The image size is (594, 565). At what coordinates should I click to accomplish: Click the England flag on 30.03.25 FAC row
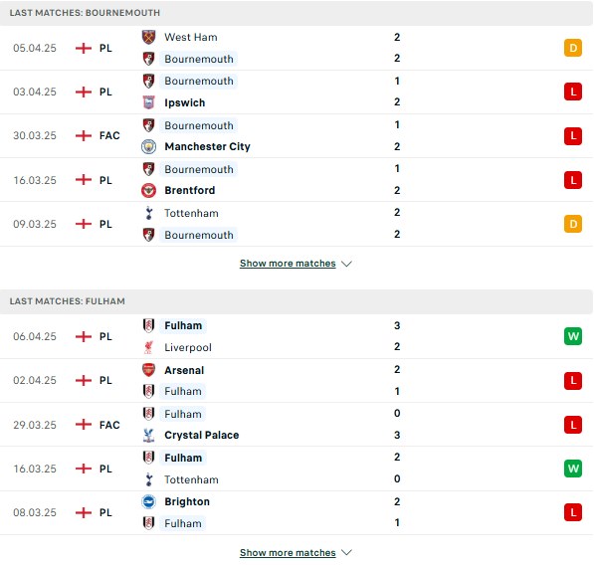[84, 135]
